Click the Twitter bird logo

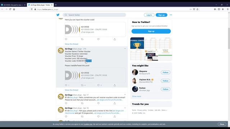pos(58,15)
